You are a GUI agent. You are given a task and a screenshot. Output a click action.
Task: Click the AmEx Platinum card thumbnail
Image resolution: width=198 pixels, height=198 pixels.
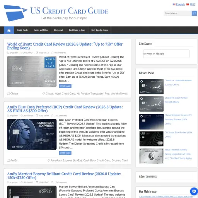click(x=151, y=156)
